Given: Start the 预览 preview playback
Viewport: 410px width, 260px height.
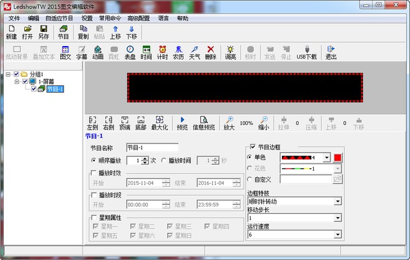Looking at the screenshot, I should 182,123.
